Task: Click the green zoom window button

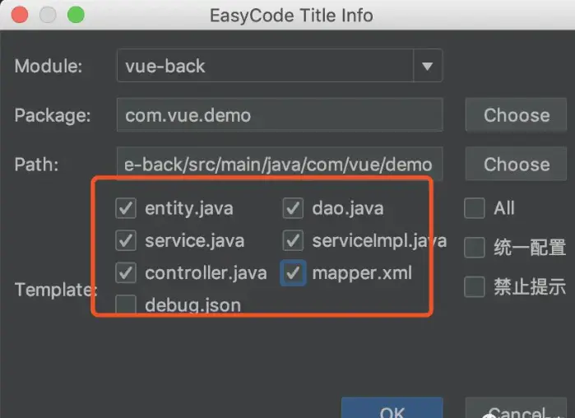Action: (x=76, y=15)
